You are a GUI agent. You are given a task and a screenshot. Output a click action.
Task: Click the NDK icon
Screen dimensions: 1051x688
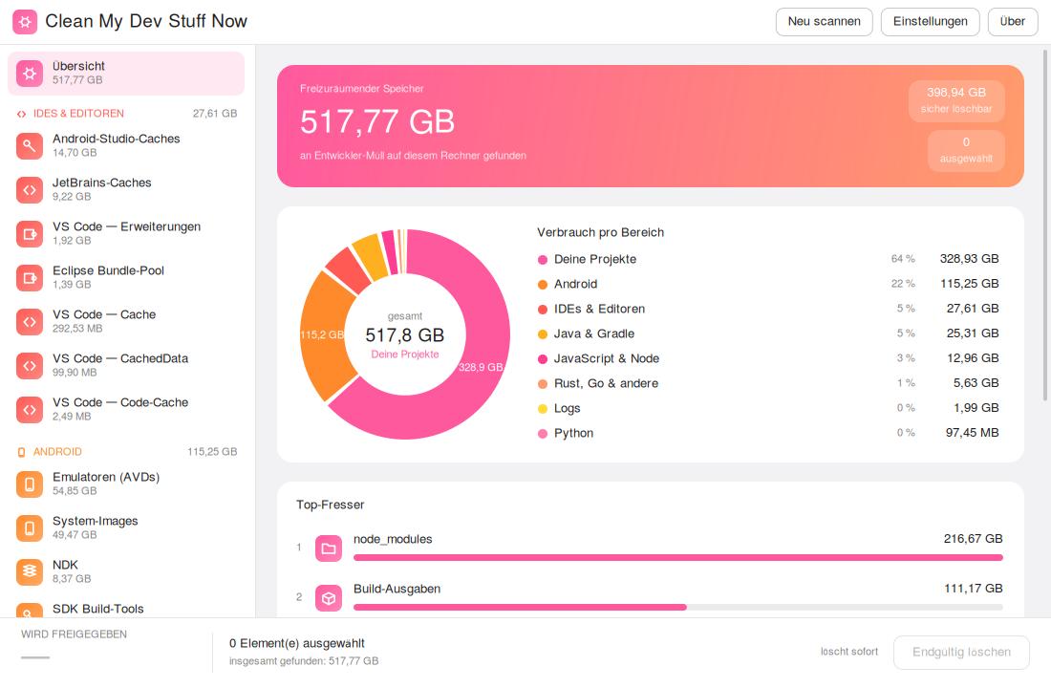[x=30, y=572]
